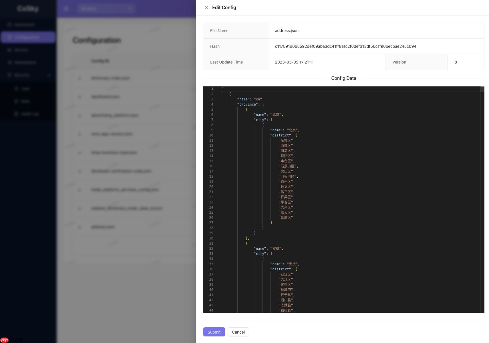Open the Dashboard icon in the sidebar
Image resolution: width=489 pixels, height=343 pixels.
[9, 24]
